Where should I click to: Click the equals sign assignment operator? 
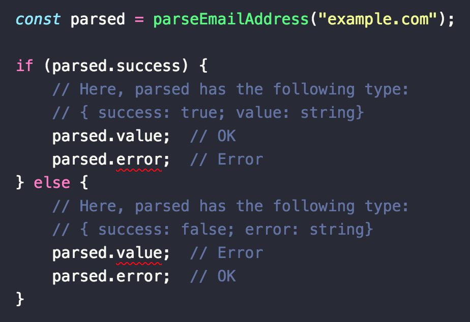(x=139, y=20)
